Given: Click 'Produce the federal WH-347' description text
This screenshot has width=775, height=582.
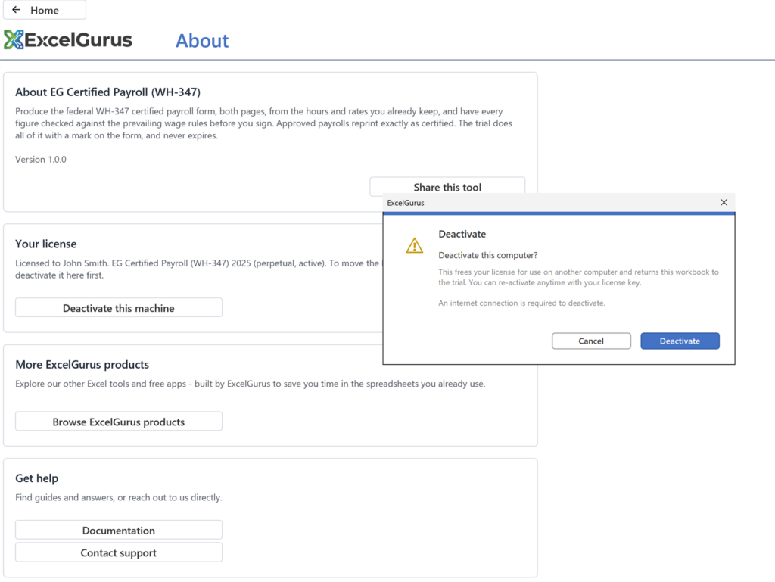Looking at the screenshot, I should (263, 123).
